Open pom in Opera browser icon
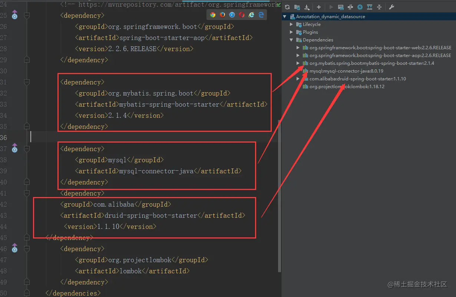The height and width of the screenshot is (297, 456). point(242,15)
